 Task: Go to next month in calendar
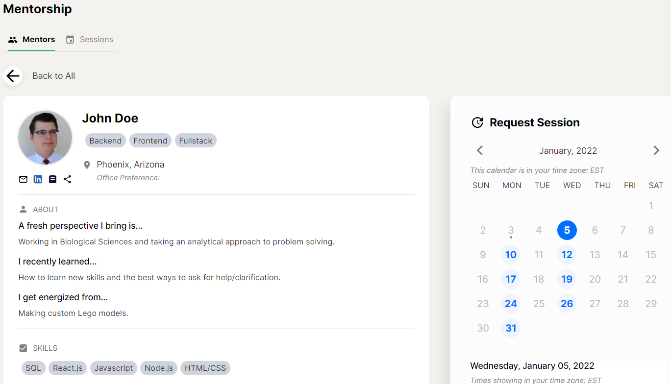point(656,150)
